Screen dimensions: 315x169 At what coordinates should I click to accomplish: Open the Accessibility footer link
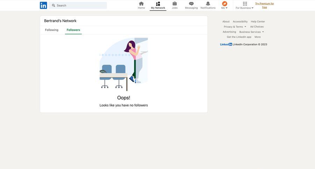click(x=240, y=22)
